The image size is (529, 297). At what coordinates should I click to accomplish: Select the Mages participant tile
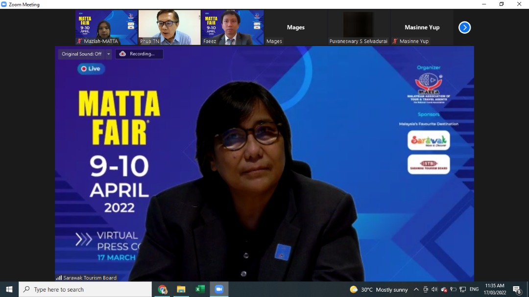pyautogui.click(x=295, y=27)
